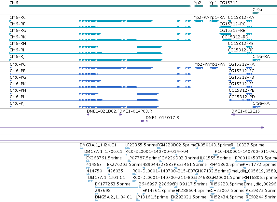
Task: Open the Cht6-RC transcript label
Action: tap(18, 18)
